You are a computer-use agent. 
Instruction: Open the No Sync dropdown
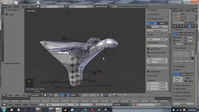122,105
